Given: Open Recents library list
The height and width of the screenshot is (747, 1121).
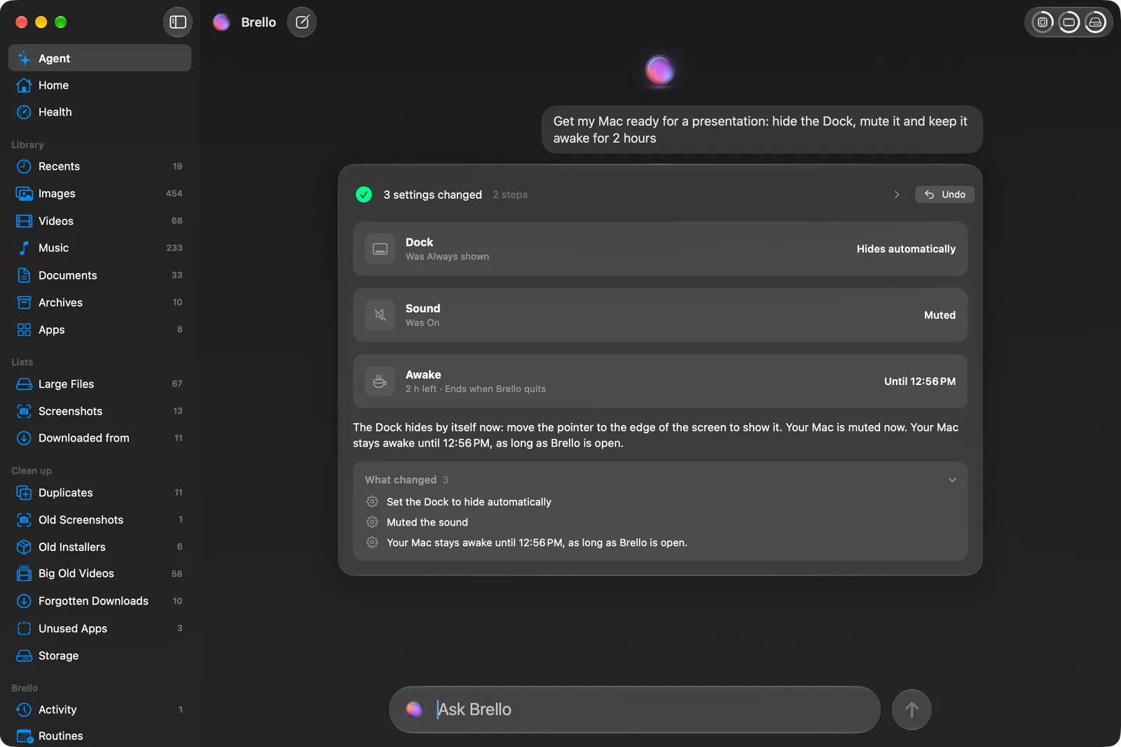Looking at the screenshot, I should pyautogui.click(x=99, y=167).
